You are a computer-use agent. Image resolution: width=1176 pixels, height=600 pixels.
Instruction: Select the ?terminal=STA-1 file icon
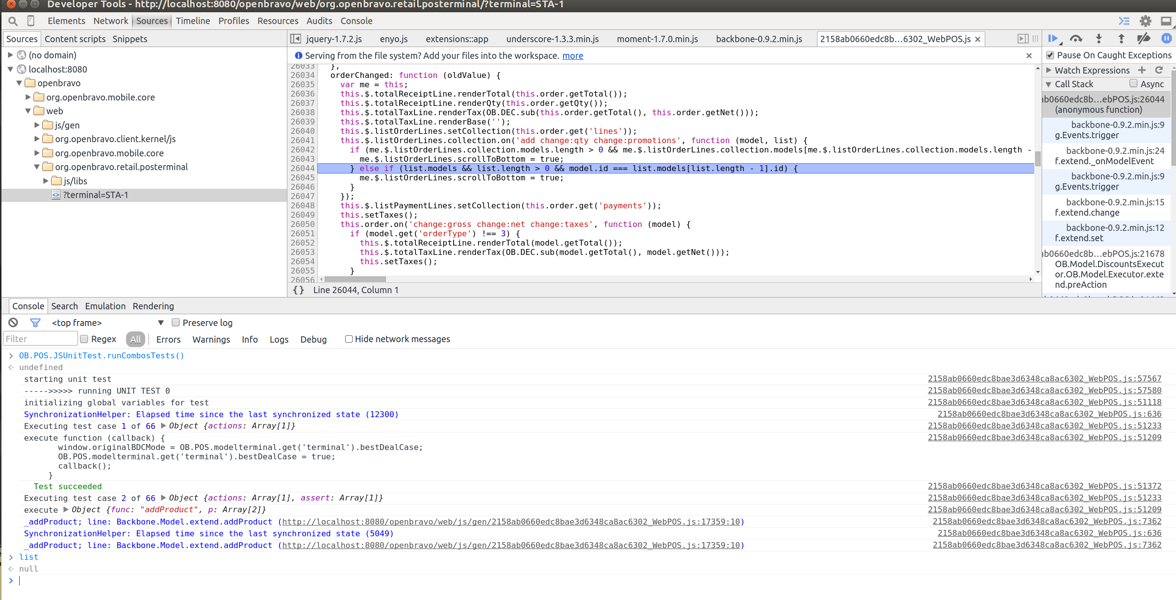[56, 195]
